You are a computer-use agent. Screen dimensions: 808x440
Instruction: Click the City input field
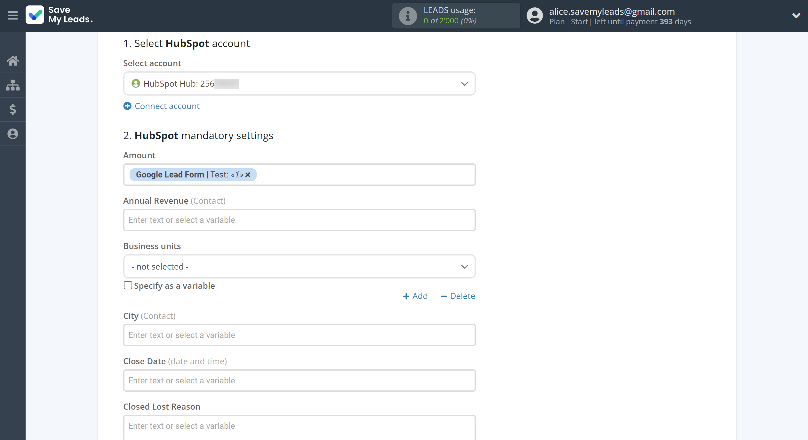(299, 335)
